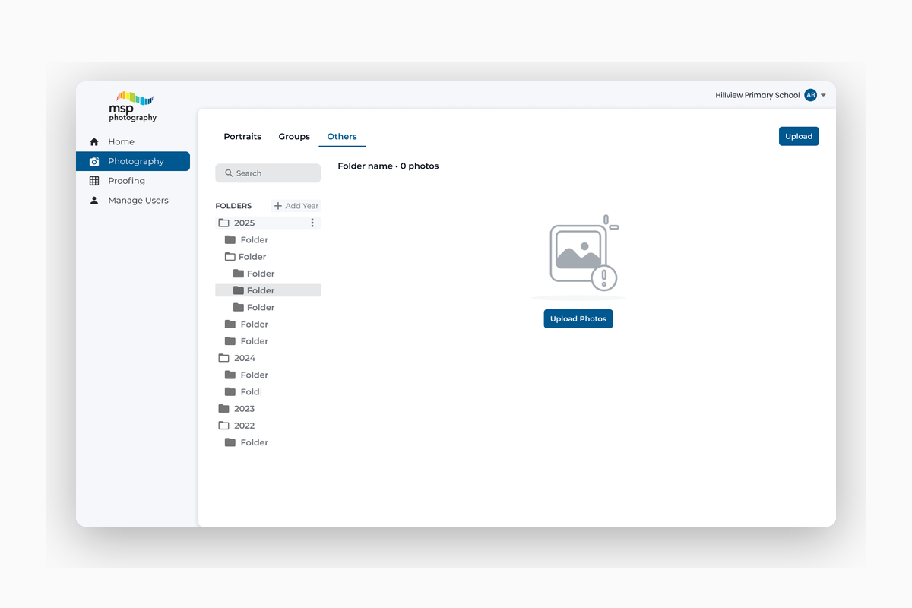This screenshot has width=912, height=608.
Task: Open the Folder right below the 2024 year
Action: pos(247,375)
